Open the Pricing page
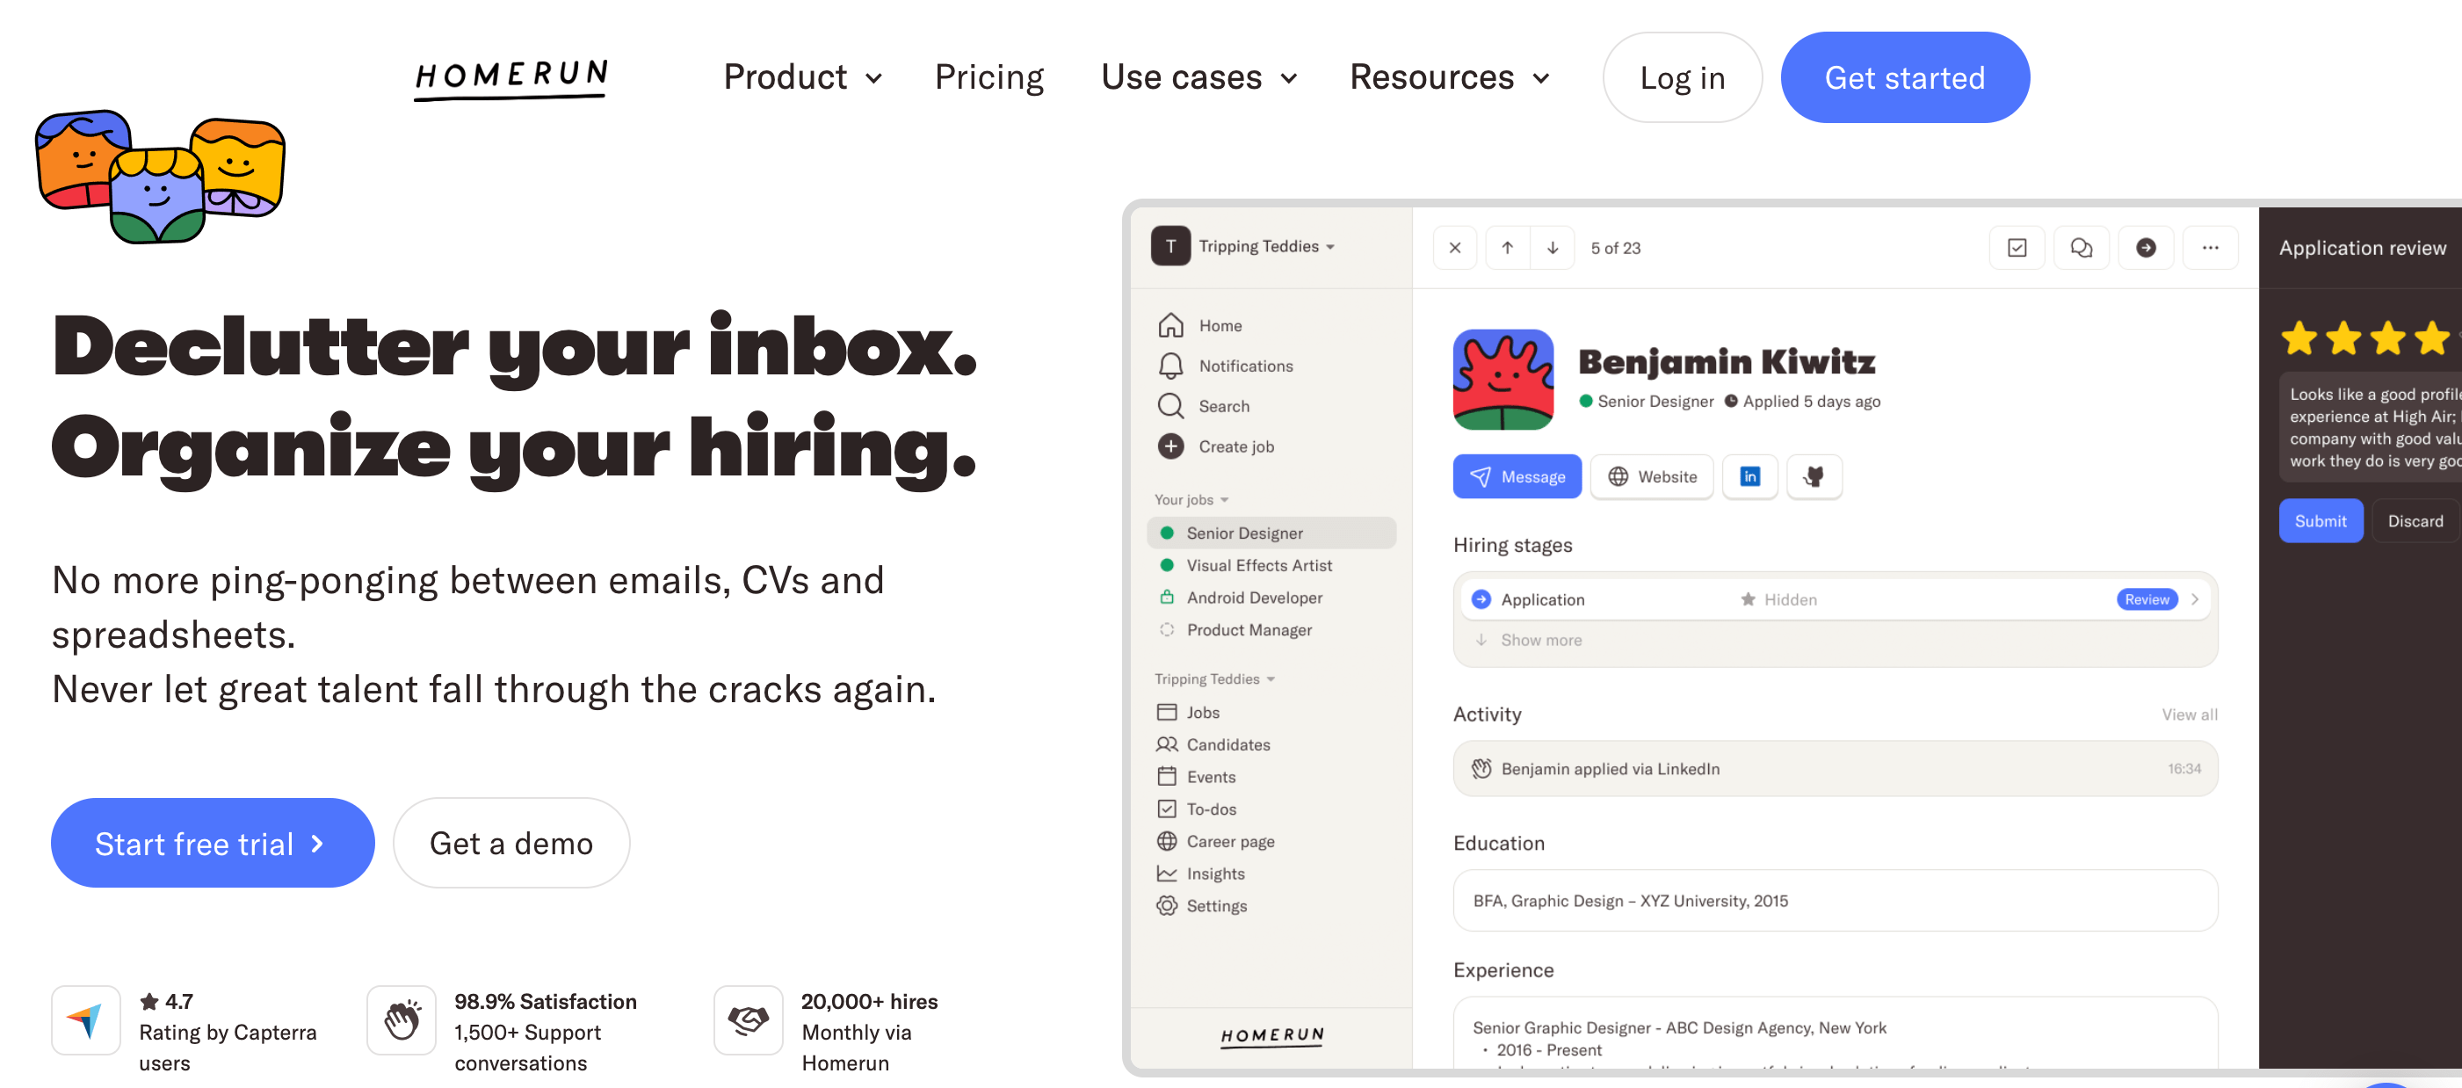2462x1088 pixels. point(988,77)
